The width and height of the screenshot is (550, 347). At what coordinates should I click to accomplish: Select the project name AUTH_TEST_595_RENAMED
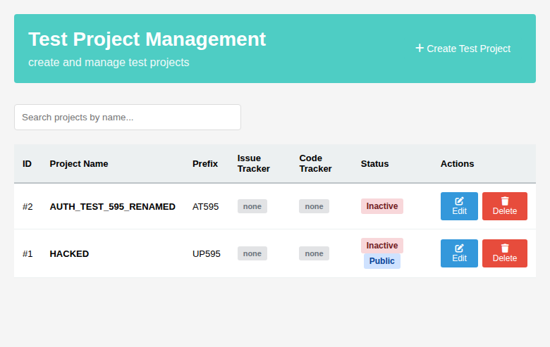pos(112,207)
